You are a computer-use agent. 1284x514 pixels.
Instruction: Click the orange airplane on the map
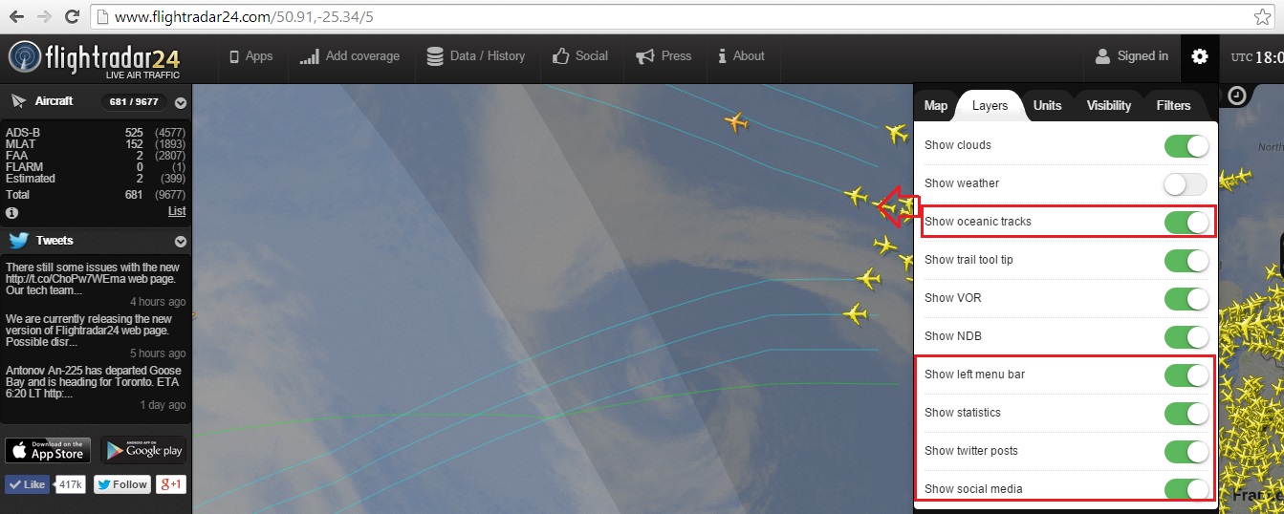tap(735, 122)
